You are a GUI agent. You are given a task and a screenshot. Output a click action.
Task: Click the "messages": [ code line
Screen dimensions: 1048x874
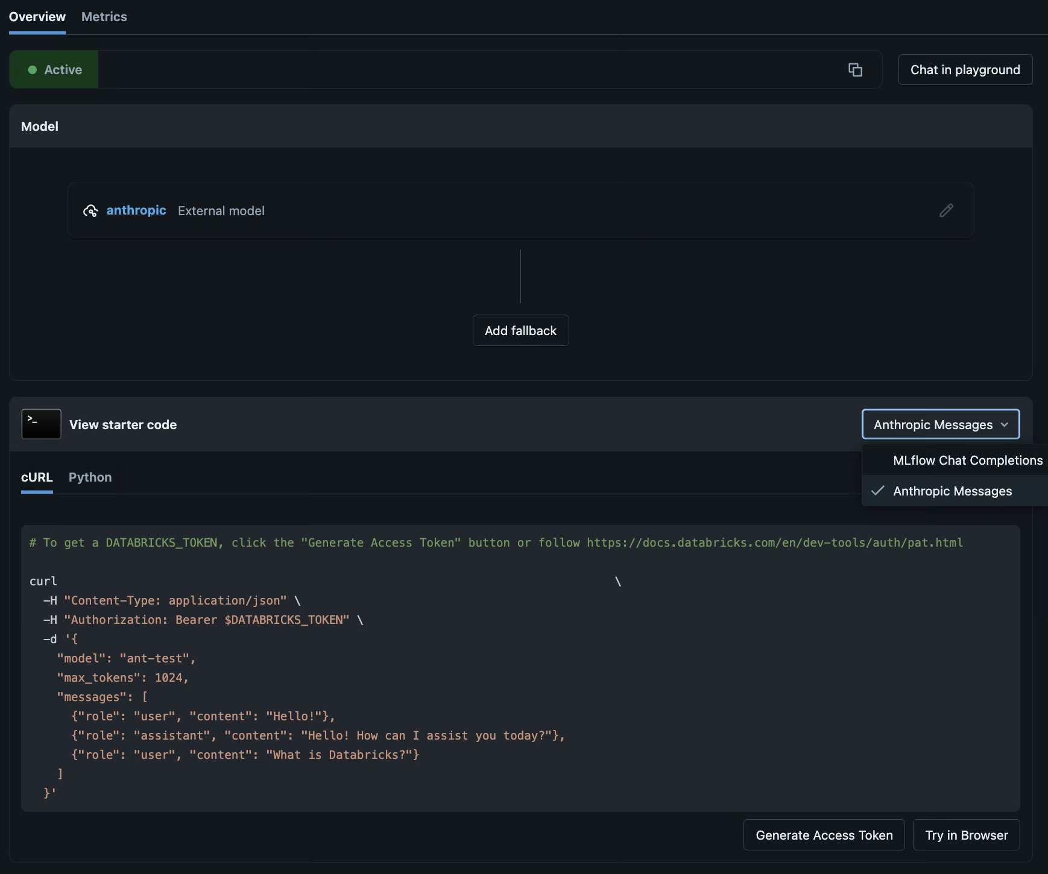click(x=102, y=697)
